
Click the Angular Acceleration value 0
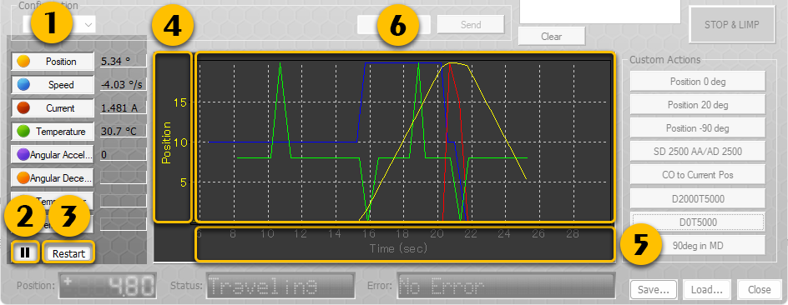pos(124,154)
